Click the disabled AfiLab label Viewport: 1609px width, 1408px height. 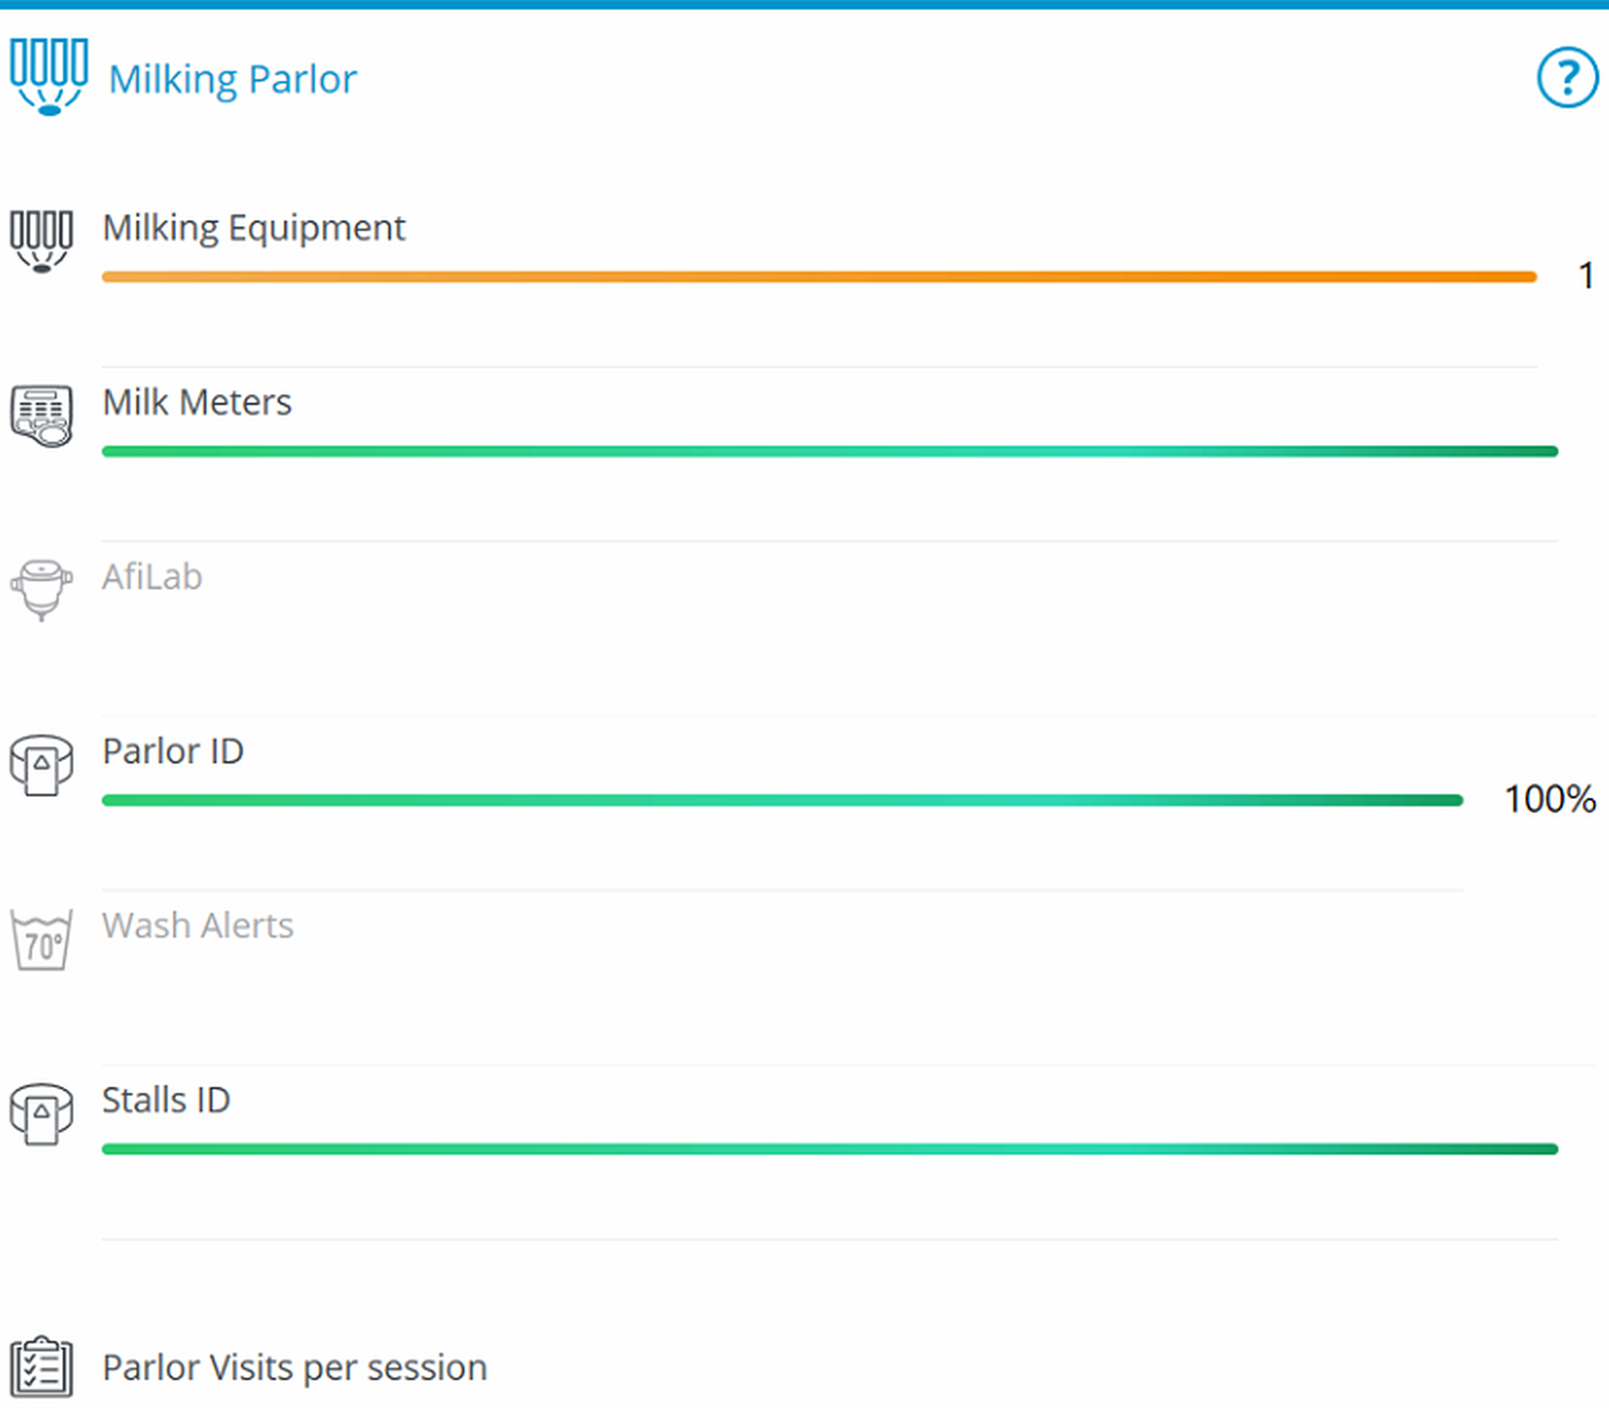point(153,578)
